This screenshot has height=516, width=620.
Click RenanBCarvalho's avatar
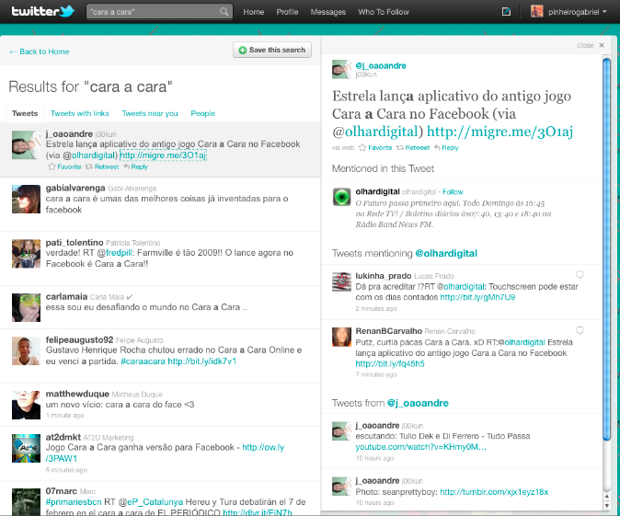(x=341, y=337)
